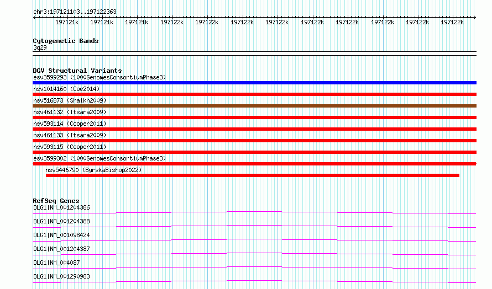This screenshot has width=492, height=289.
Task: Click the magenta intron line of NM_001204386
Action: click(254, 212)
